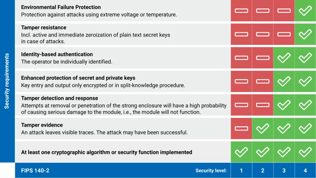Click the Tamper detection and response heading
Viewport: 316px width, 178px height.
(60, 98)
